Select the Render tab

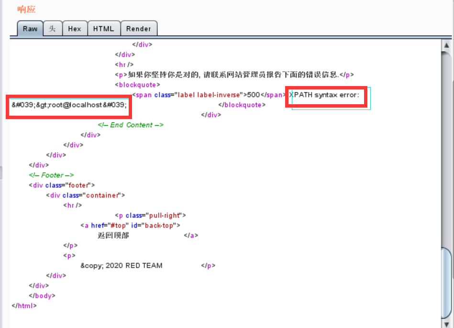139,29
